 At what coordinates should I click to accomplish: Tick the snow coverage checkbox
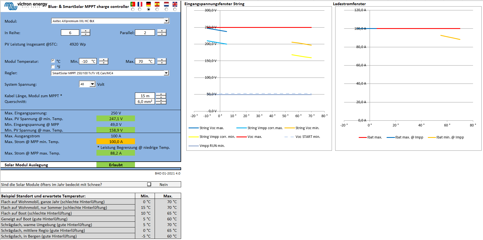coord(149,184)
